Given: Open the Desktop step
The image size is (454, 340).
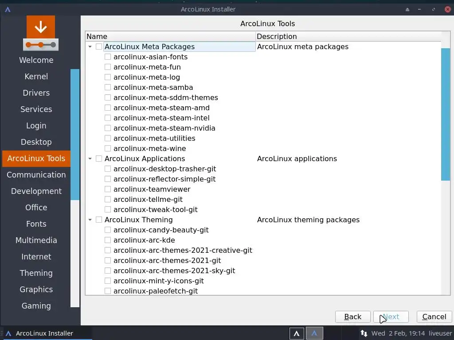Looking at the screenshot, I should (x=36, y=142).
